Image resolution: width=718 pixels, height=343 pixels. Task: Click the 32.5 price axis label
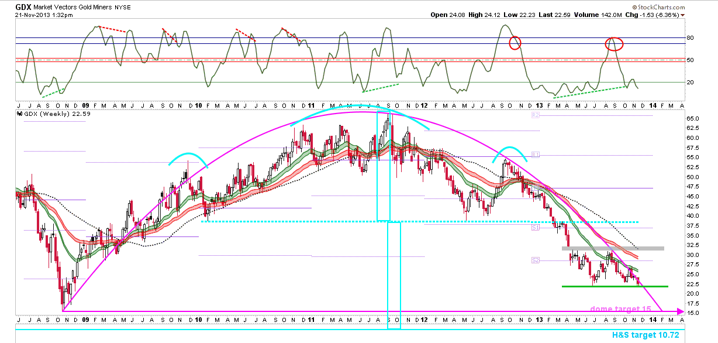click(693, 245)
